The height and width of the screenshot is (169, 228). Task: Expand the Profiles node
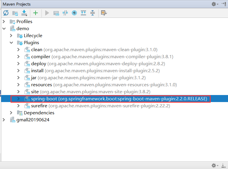pyautogui.click(x=4, y=22)
